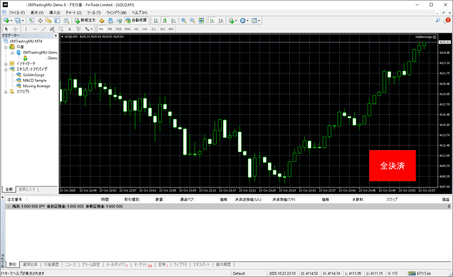
Task: Select the H1 timeframe button
Action: coord(136,29)
